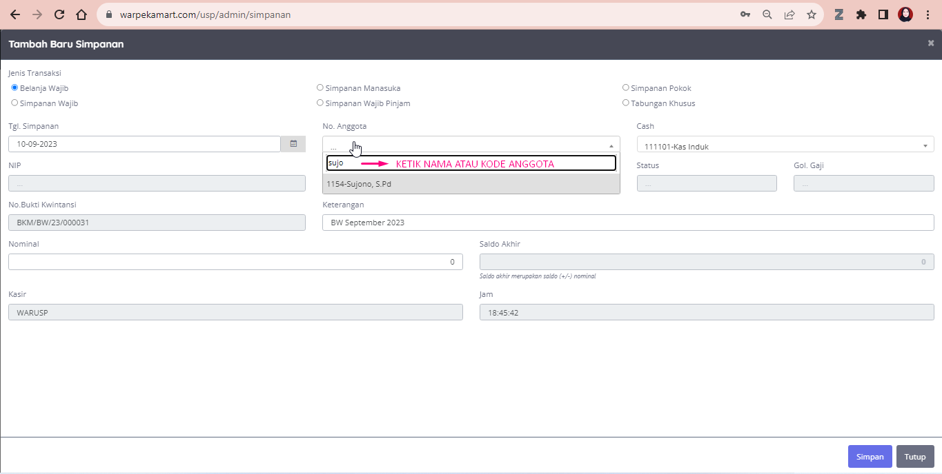942x474 pixels.
Task: Click the 'Tambah Baru Simpanan' dialog title
Action: point(66,43)
